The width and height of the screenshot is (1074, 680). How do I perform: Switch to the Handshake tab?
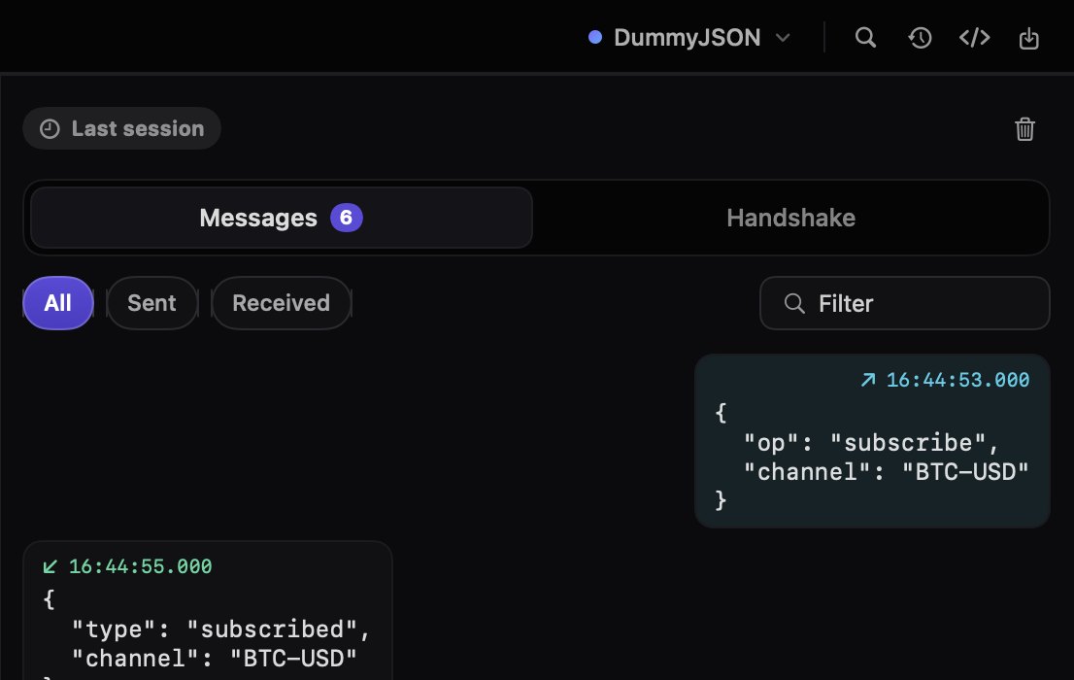click(x=791, y=218)
